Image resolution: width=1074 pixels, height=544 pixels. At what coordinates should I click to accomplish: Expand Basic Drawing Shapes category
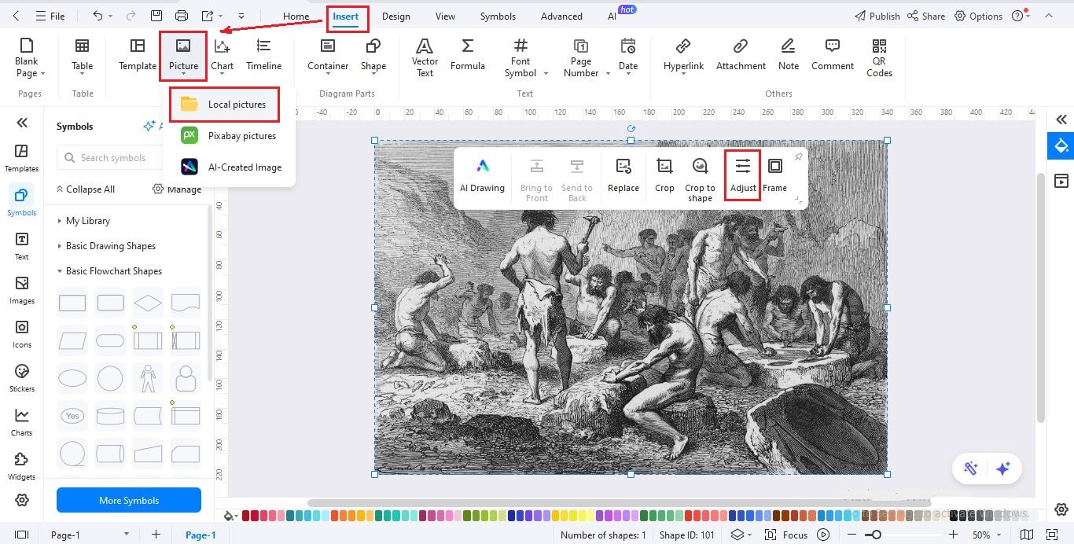(106, 246)
